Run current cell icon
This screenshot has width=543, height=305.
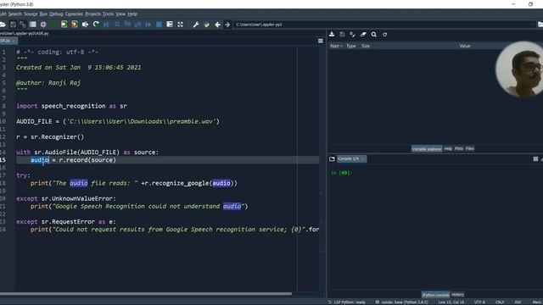point(64,25)
